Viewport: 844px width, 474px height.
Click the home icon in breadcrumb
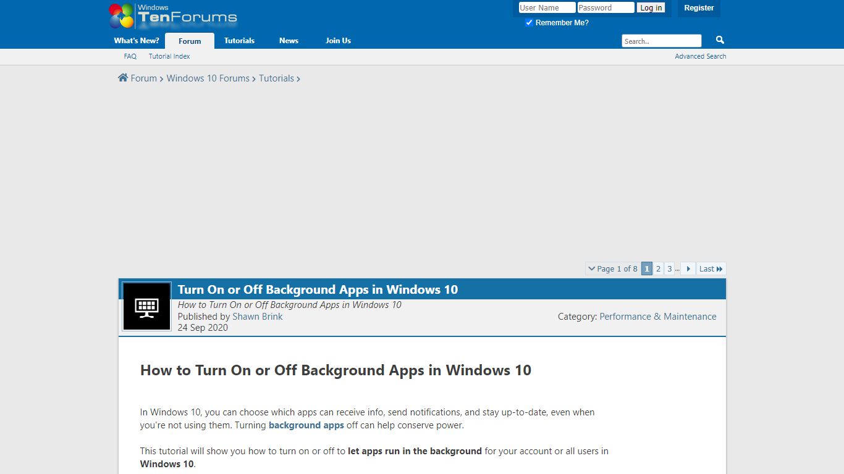123,78
